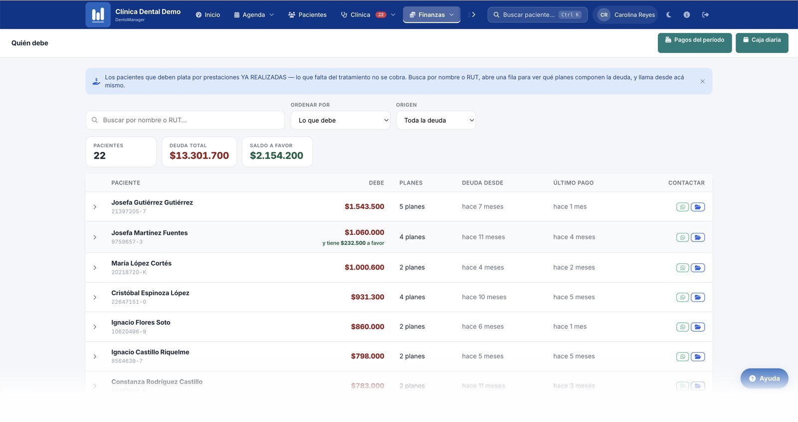Screen dimensions: 798x422
Task: Click the Clínica Dental Demo logo icon
Action: click(98, 14)
